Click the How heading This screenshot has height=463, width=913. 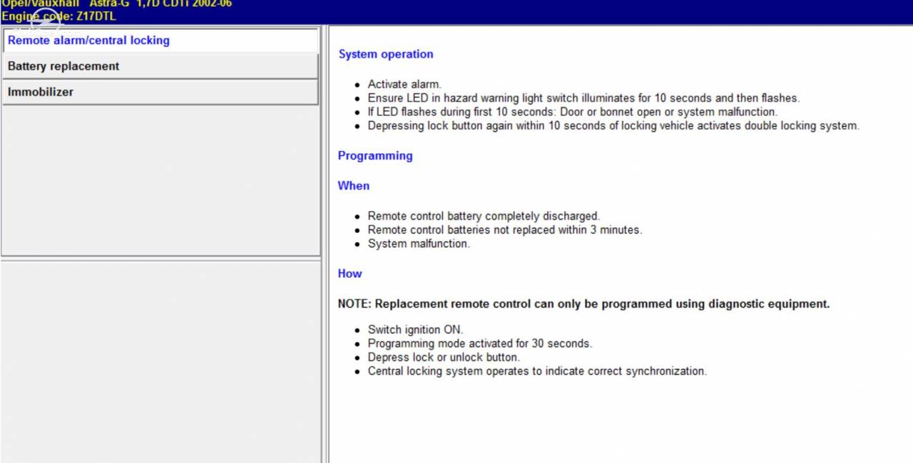coord(350,274)
